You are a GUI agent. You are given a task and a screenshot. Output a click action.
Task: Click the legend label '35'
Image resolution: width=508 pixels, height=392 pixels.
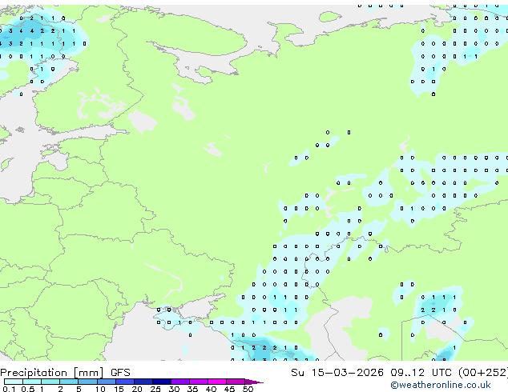(x=192, y=389)
